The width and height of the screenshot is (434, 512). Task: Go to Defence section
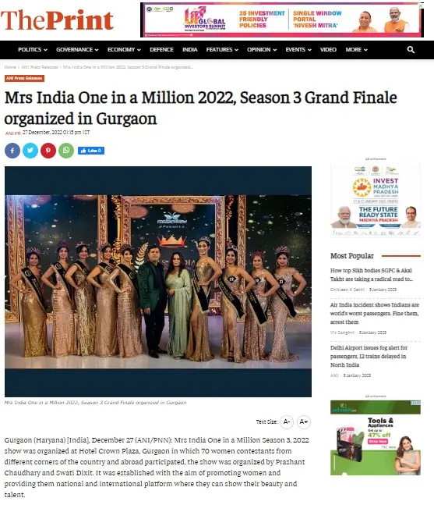161,50
